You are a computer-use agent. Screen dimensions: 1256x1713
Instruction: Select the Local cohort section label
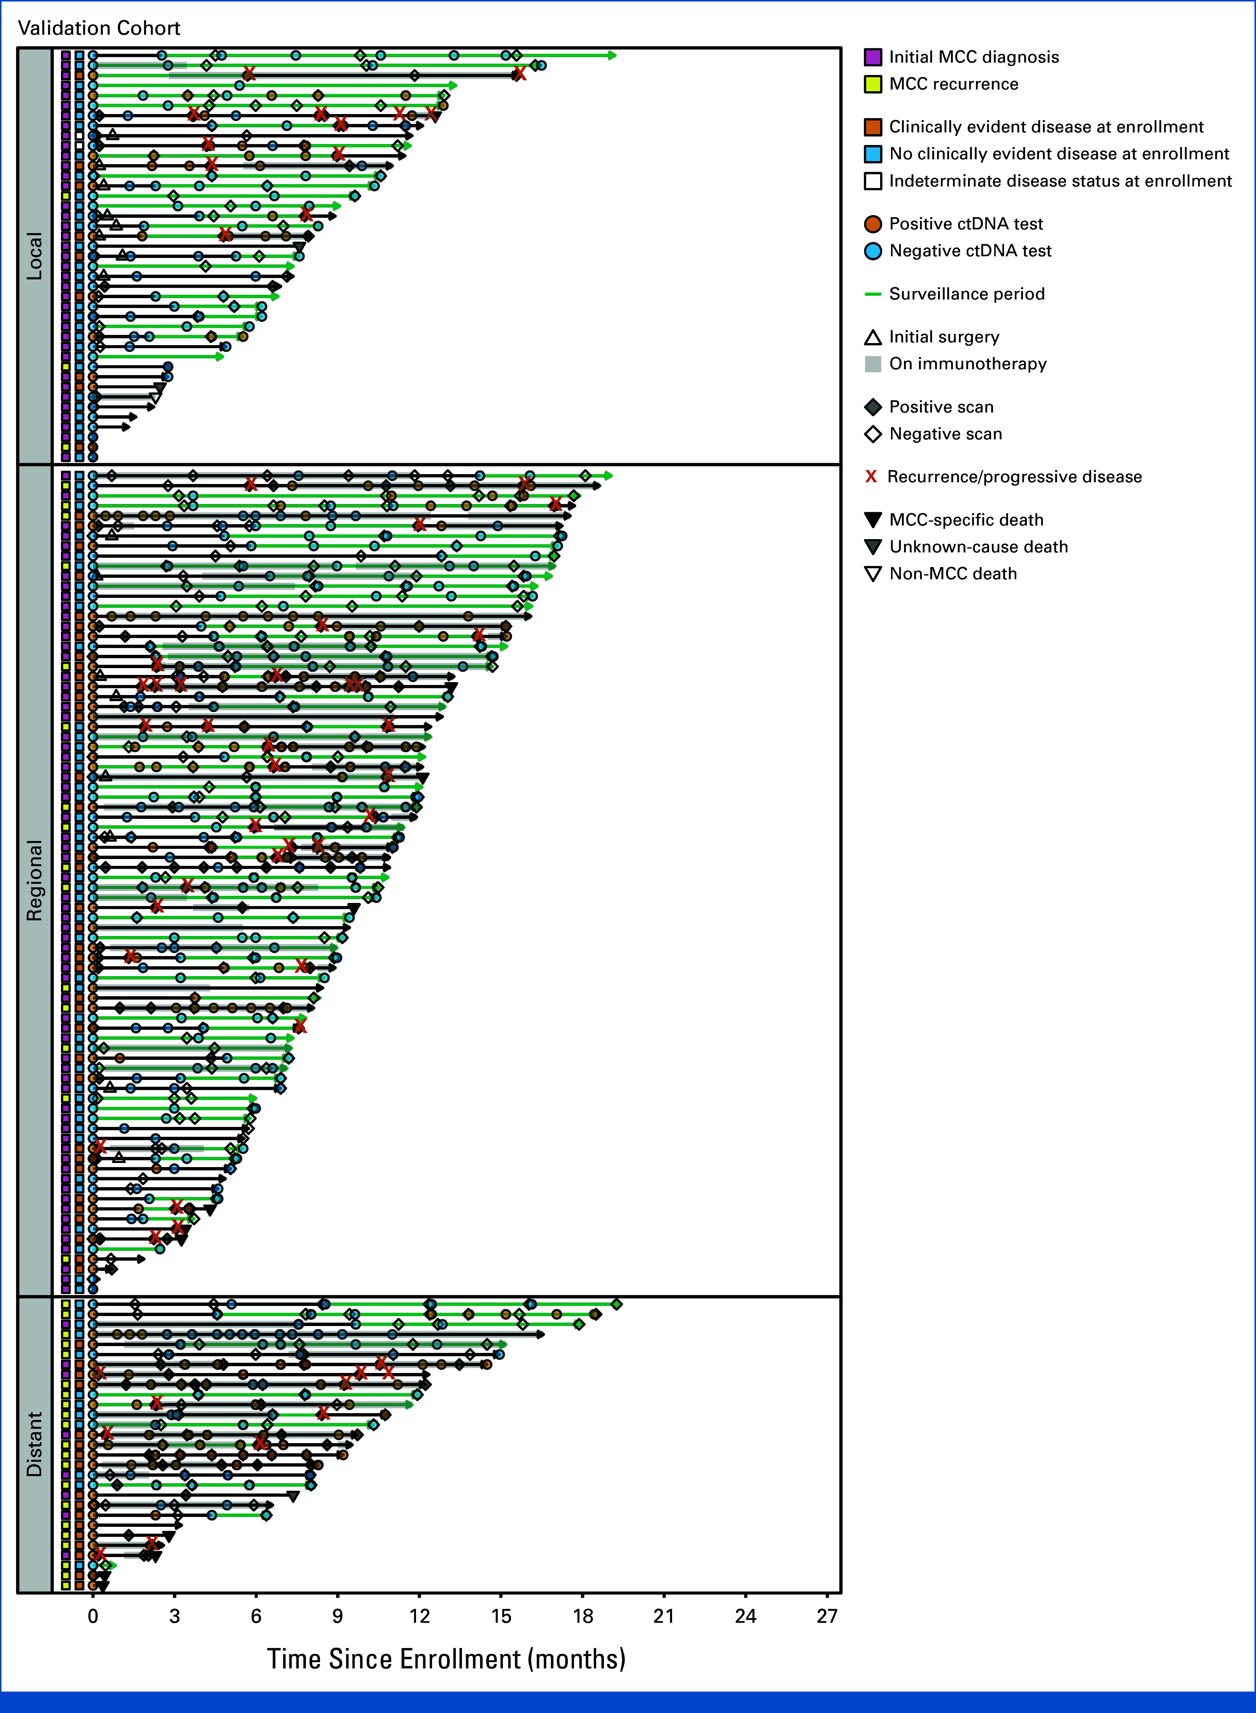[34, 256]
